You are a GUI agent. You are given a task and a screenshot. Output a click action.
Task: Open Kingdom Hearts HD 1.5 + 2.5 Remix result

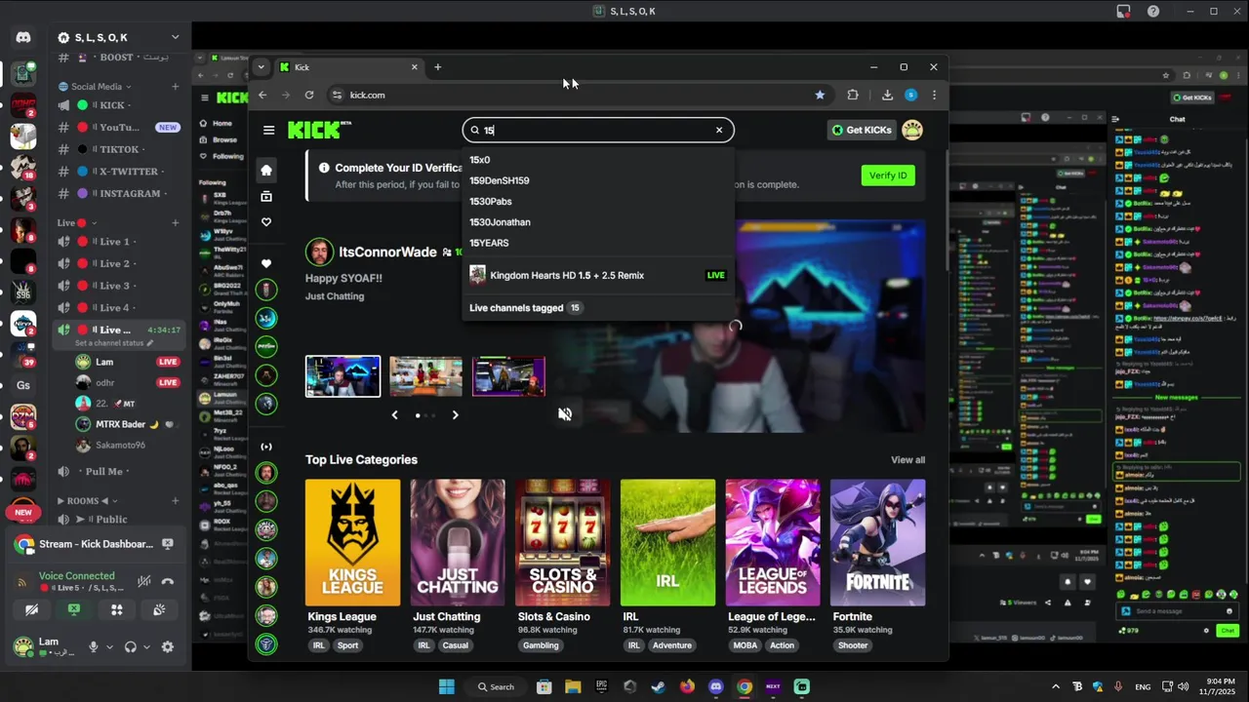coord(598,275)
